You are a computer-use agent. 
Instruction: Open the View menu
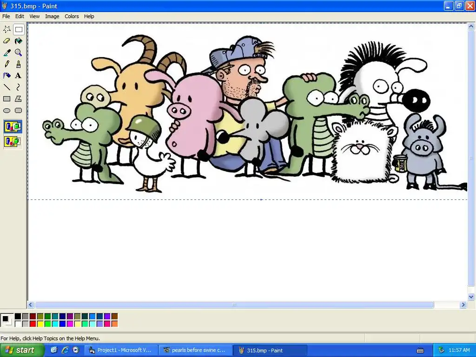(34, 16)
